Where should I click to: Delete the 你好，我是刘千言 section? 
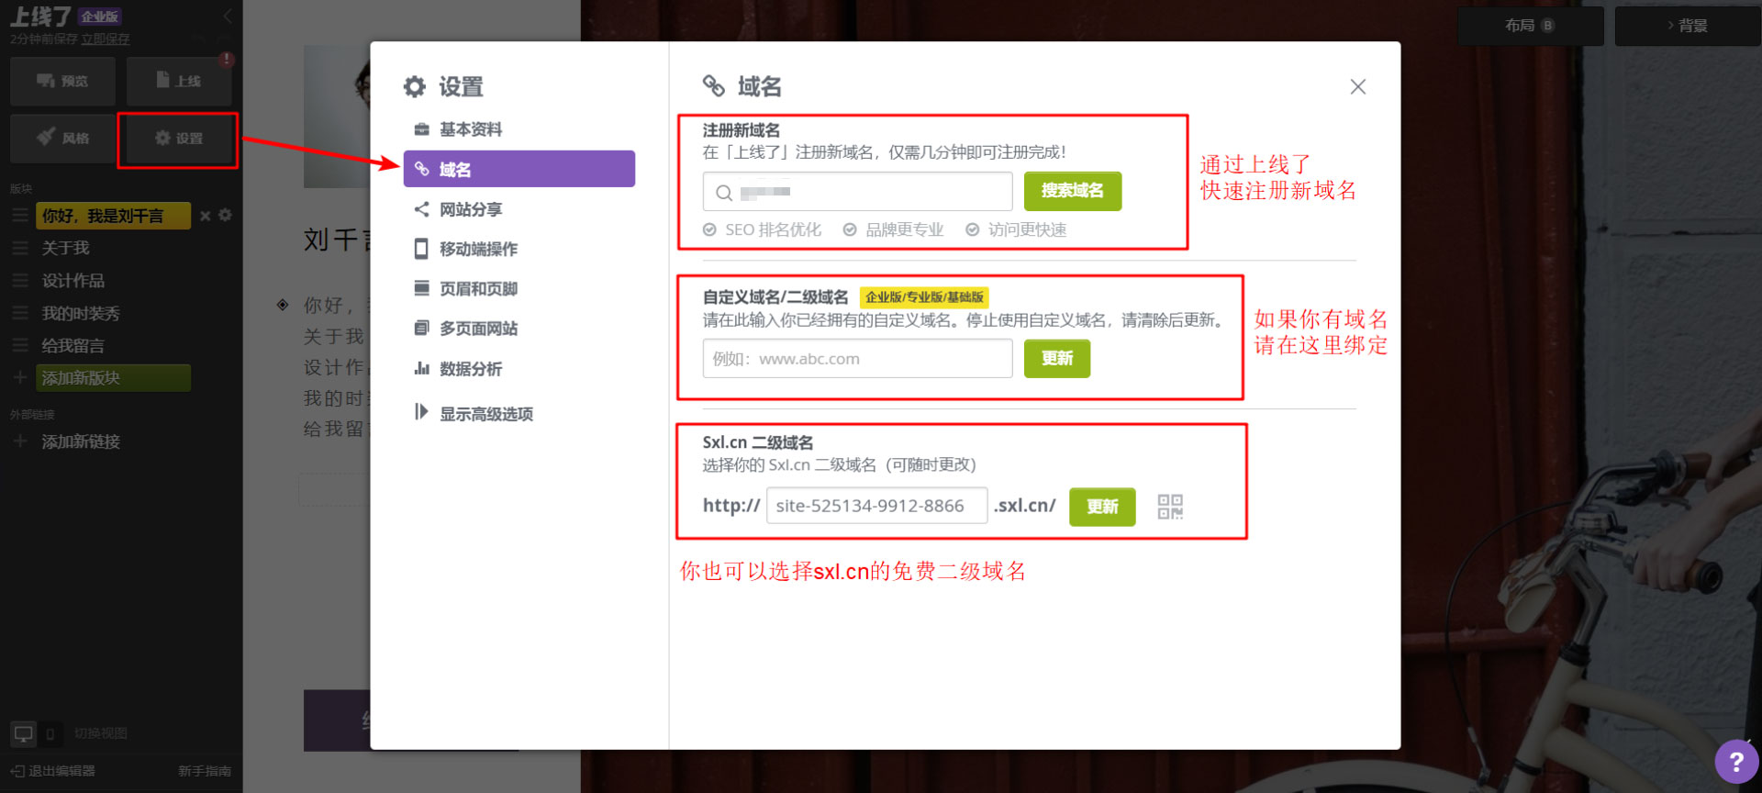[206, 216]
